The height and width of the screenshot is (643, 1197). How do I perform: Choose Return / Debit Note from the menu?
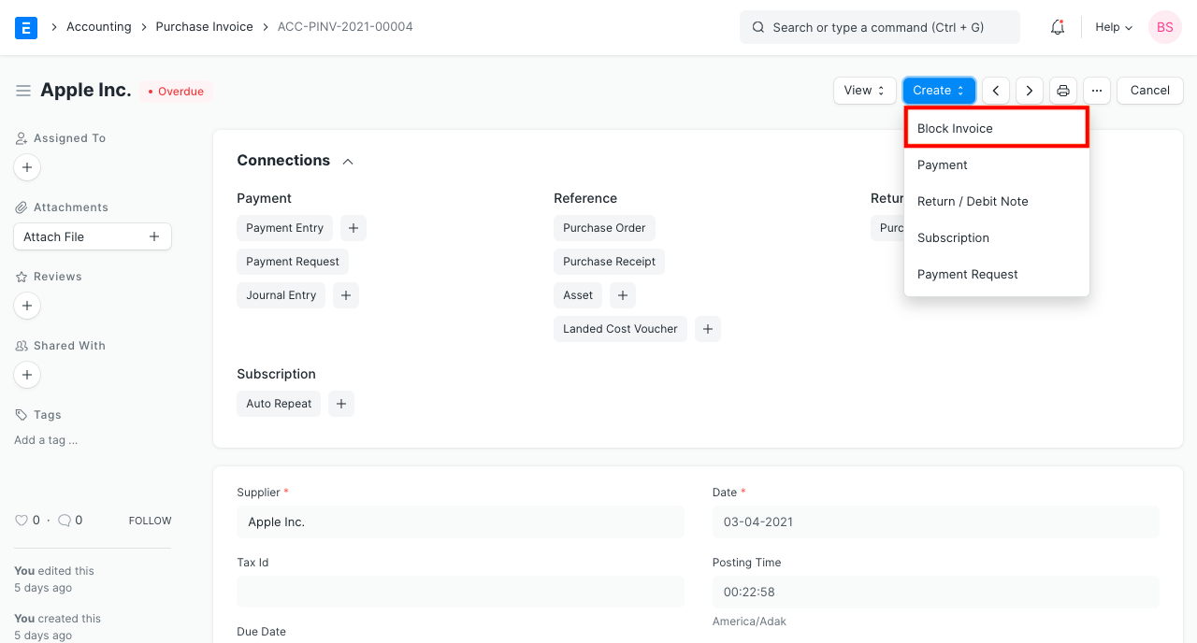click(972, 201)
